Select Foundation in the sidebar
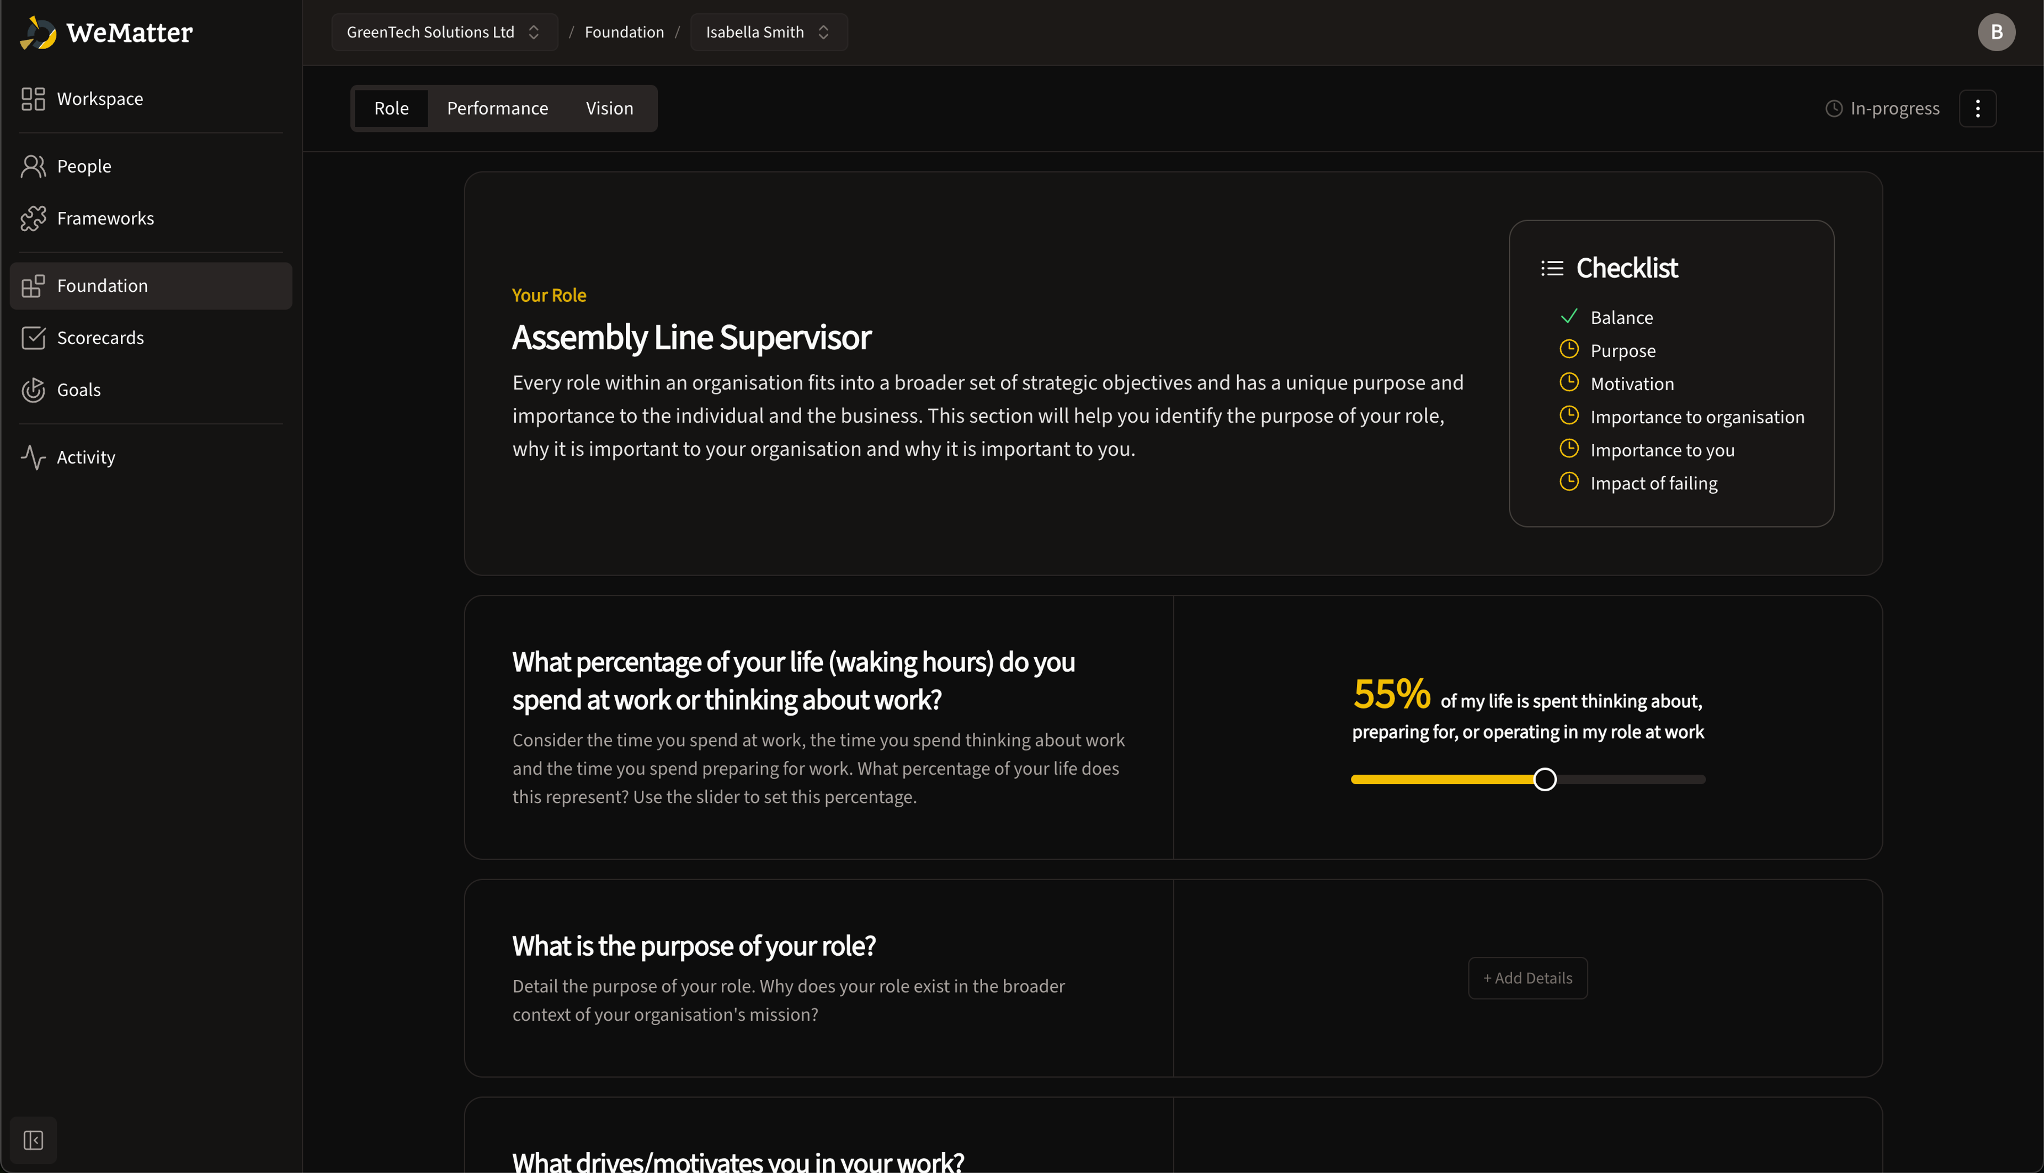The height and width of the screenshot is (1173, 2044). point(151,286)
